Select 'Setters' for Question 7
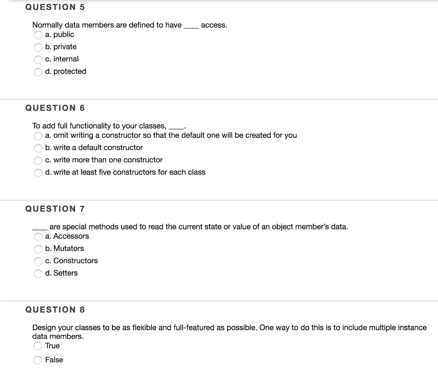 click(x=38, y=274)
